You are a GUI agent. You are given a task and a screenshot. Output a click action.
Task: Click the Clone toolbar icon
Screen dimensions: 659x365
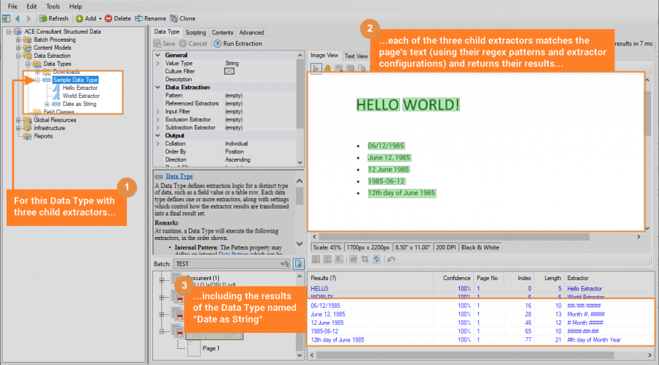(x=174, y=18)
